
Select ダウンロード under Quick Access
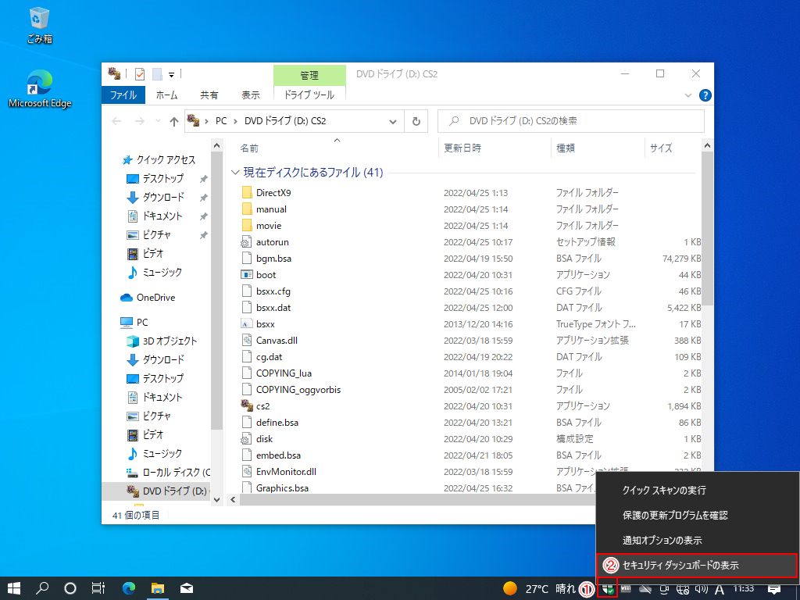click(x=162, y=197)
